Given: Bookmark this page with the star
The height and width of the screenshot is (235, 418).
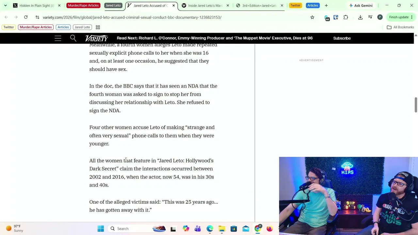Looking at the screenshot, I should (x=312, y=17).
